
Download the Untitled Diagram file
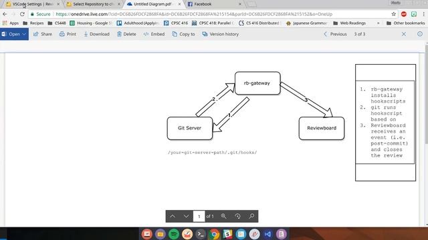click(96, 34)
